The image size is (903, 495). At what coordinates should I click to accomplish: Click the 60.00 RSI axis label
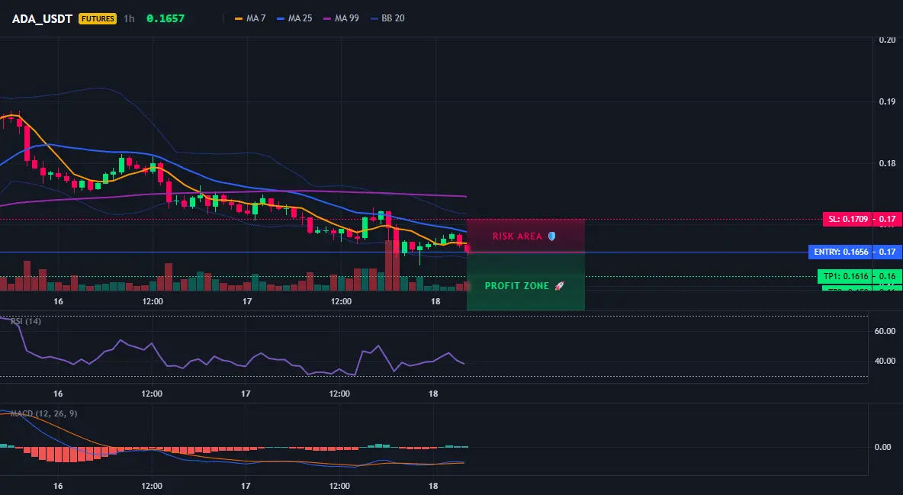(x=885, y=331)
